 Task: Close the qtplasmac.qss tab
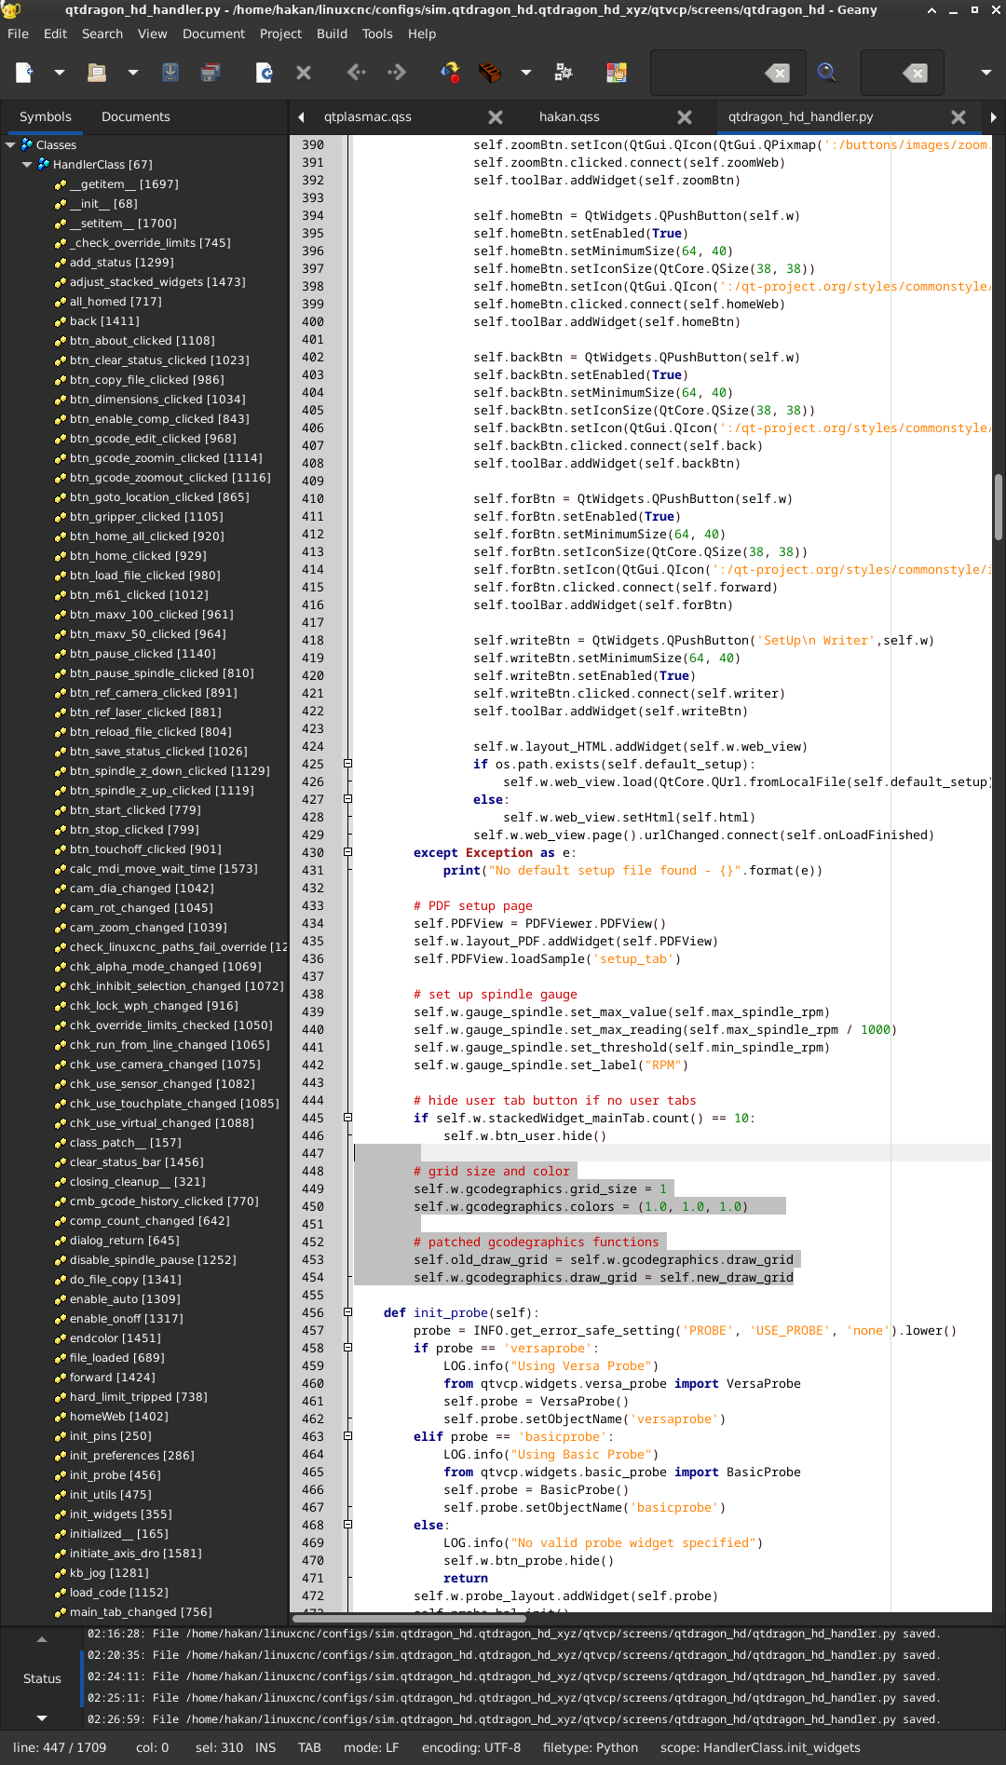(496, 117)
